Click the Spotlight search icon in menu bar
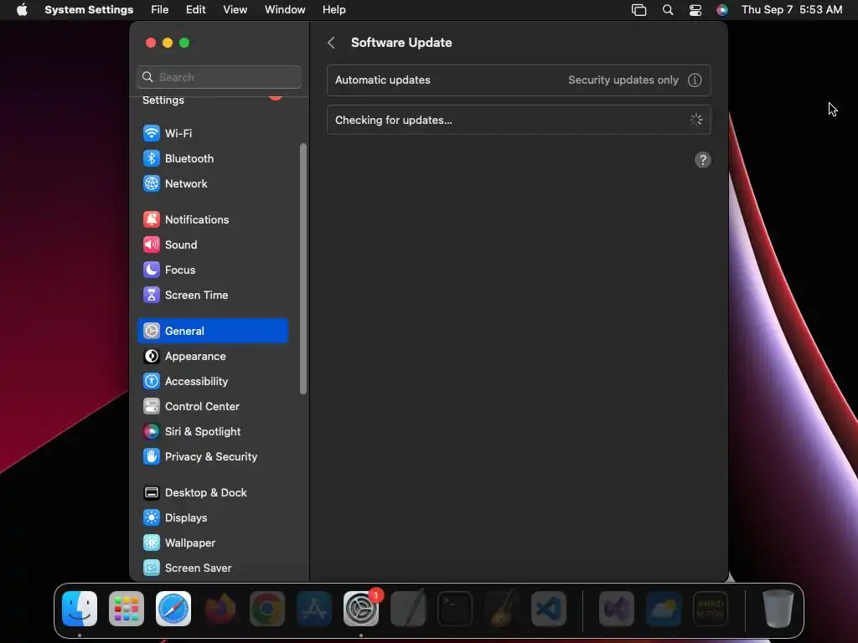 668,10
